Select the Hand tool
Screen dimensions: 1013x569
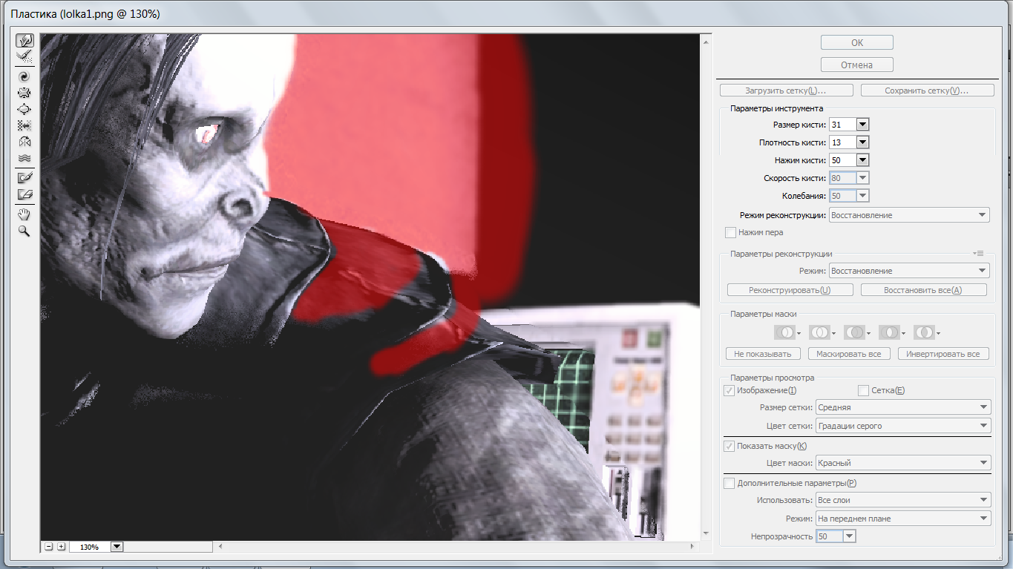24,214
